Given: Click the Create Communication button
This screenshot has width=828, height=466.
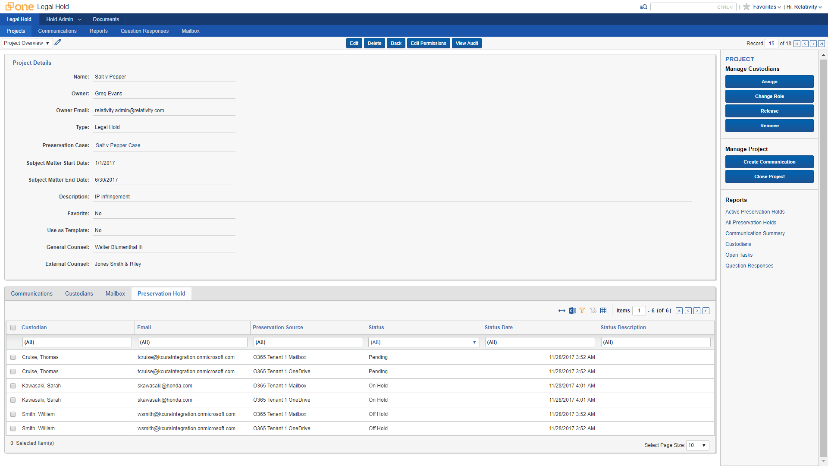Looking at the screenshot, I should [x=769, y=161].
